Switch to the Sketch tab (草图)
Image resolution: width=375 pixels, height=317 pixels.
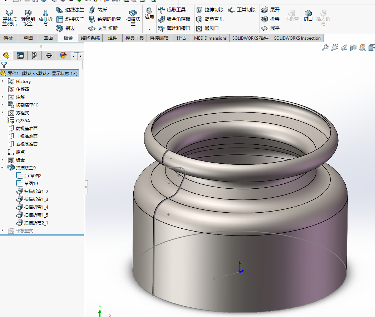(x=28, y=38)
